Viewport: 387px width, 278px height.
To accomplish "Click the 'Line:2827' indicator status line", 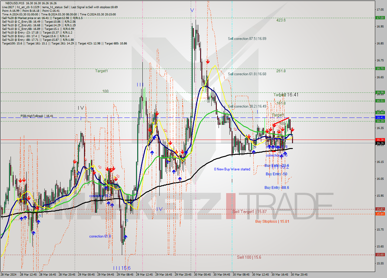I will (x=60, y=7).
